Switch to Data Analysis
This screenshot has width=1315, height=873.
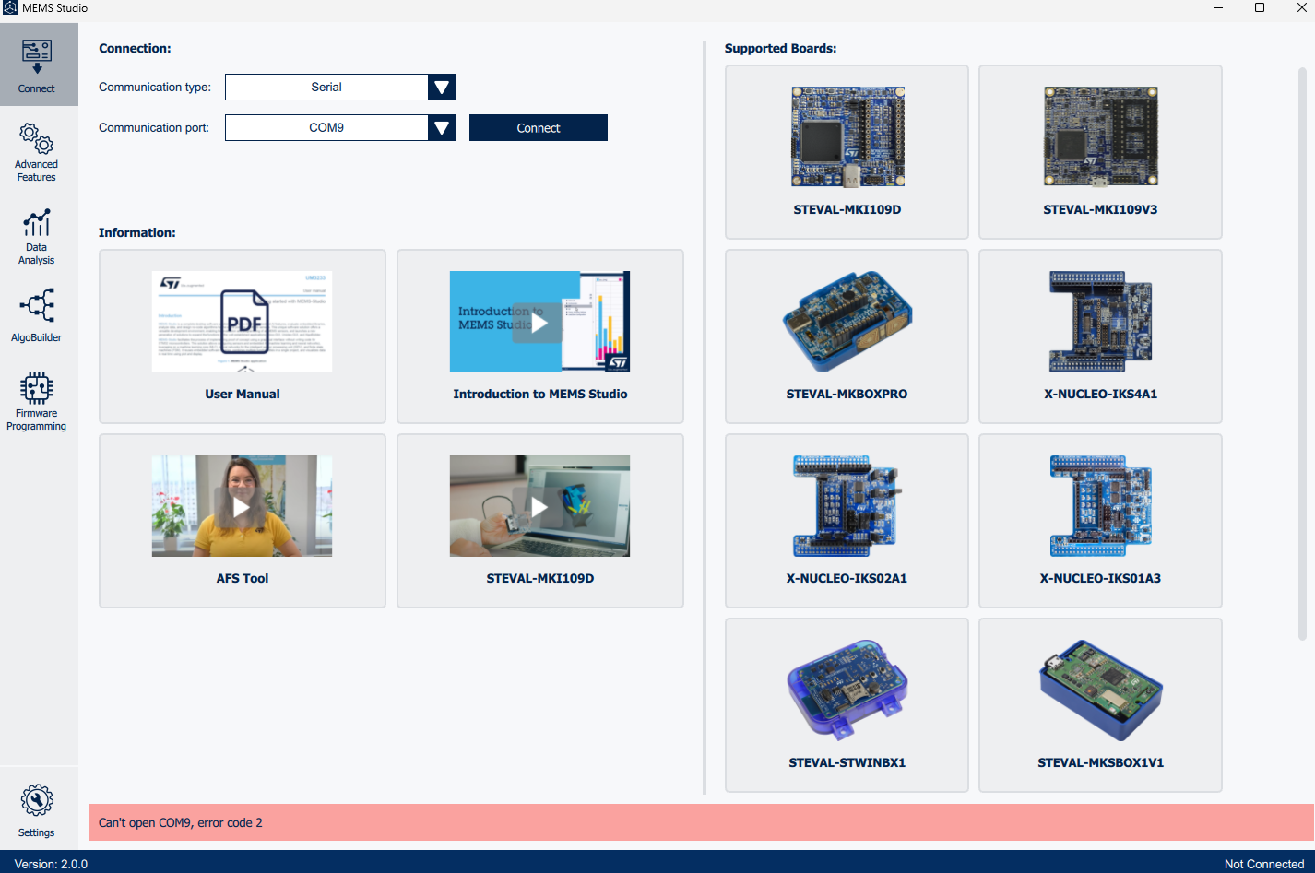(x=36, y=235)
